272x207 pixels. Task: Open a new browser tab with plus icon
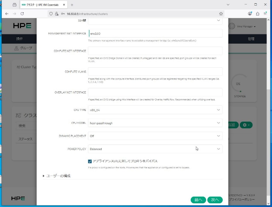click(x=72, y=4)
